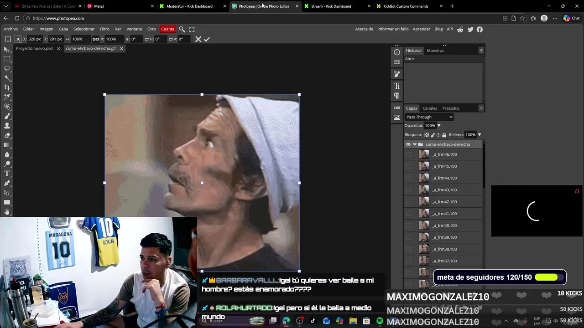Screen dimensions: 584x328
Task: Select the Move tool in Photopea toolbar
Action: click(7, 49)
